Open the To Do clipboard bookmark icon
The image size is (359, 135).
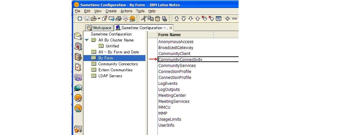[x=78, y=67]
